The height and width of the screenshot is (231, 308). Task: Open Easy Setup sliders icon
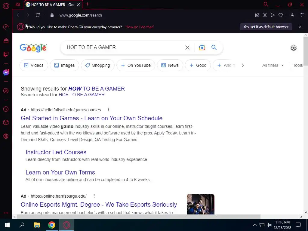tap(302, 15)
